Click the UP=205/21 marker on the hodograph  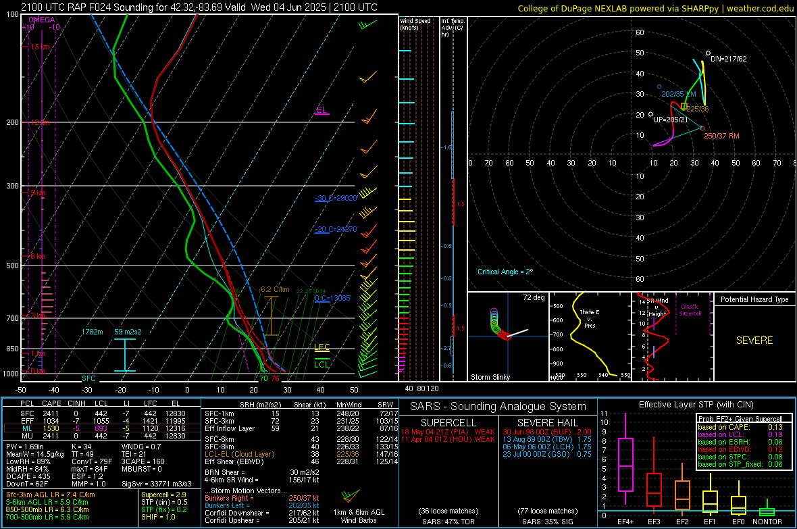point(650,114)
